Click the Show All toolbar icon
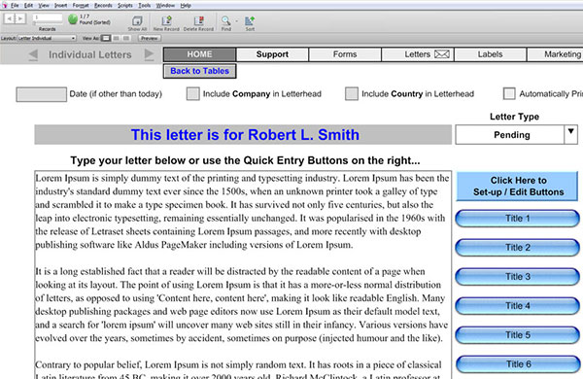 137,20
